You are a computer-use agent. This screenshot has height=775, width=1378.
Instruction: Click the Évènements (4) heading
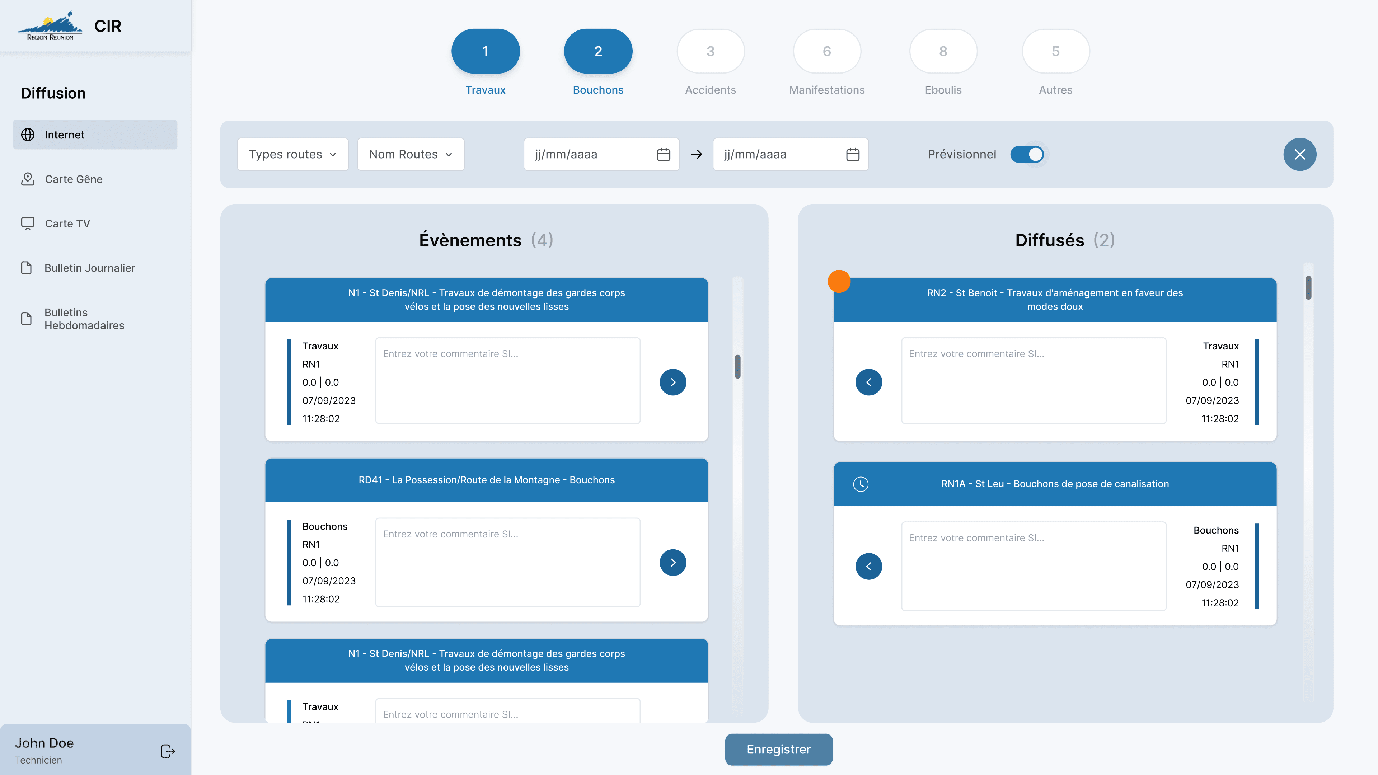coord(486,240)
